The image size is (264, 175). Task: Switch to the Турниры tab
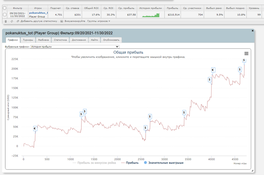pos(28,40)
